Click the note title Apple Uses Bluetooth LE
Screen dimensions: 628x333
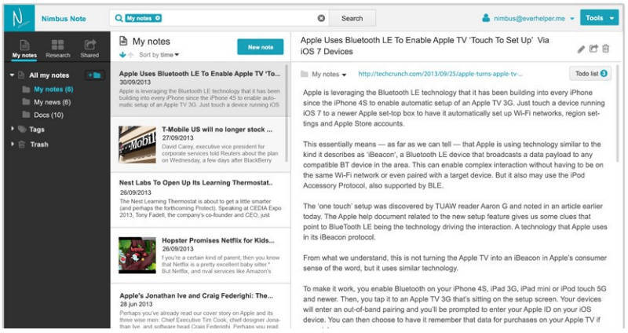pyautogui.click(x=425, y=46)
